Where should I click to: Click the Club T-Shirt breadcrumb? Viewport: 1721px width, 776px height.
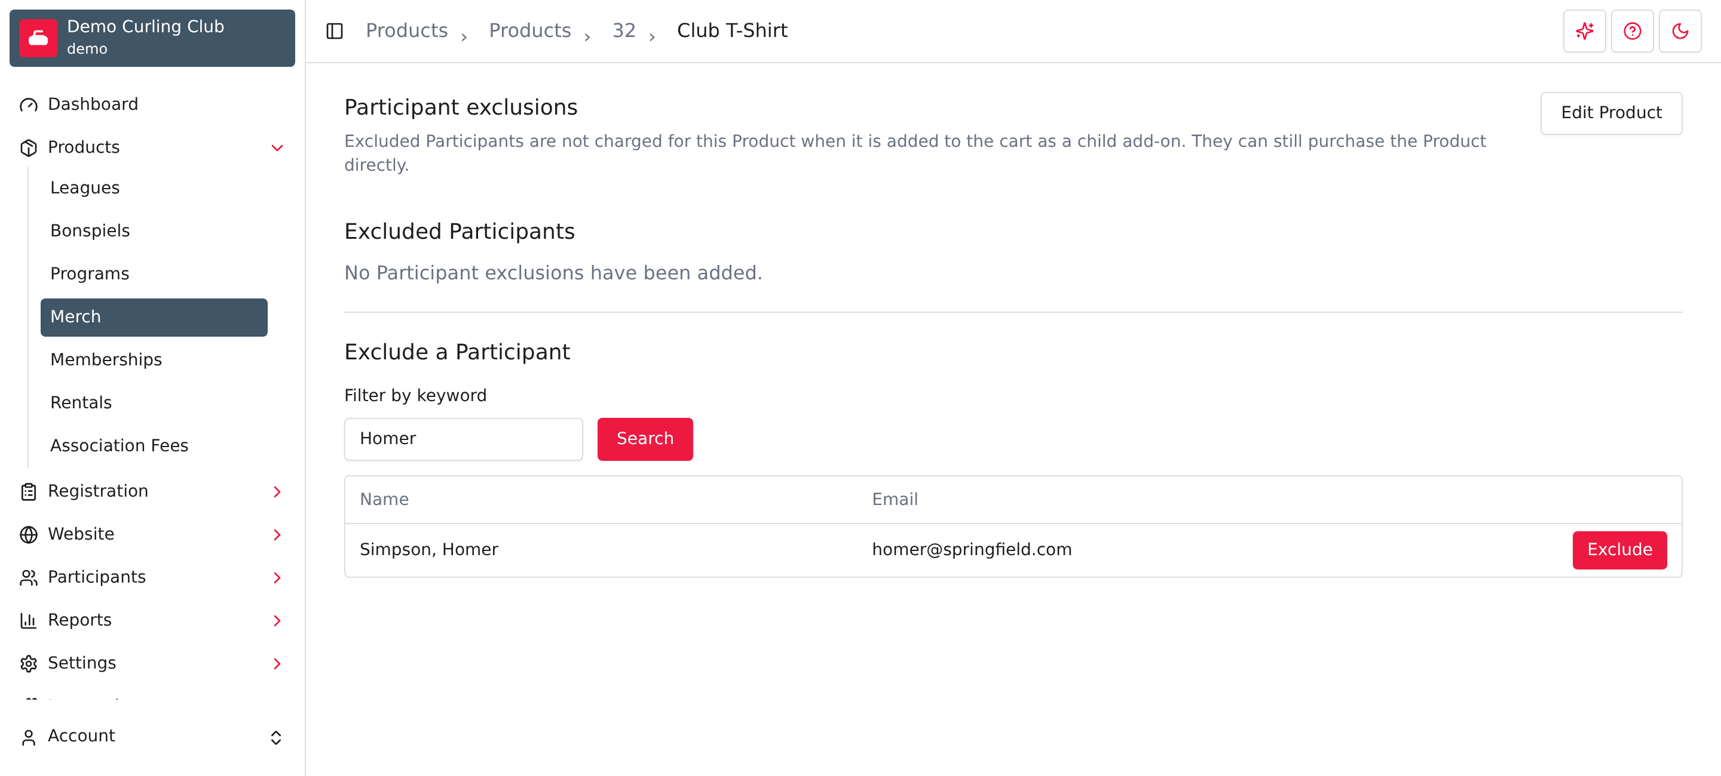point(731,30)
